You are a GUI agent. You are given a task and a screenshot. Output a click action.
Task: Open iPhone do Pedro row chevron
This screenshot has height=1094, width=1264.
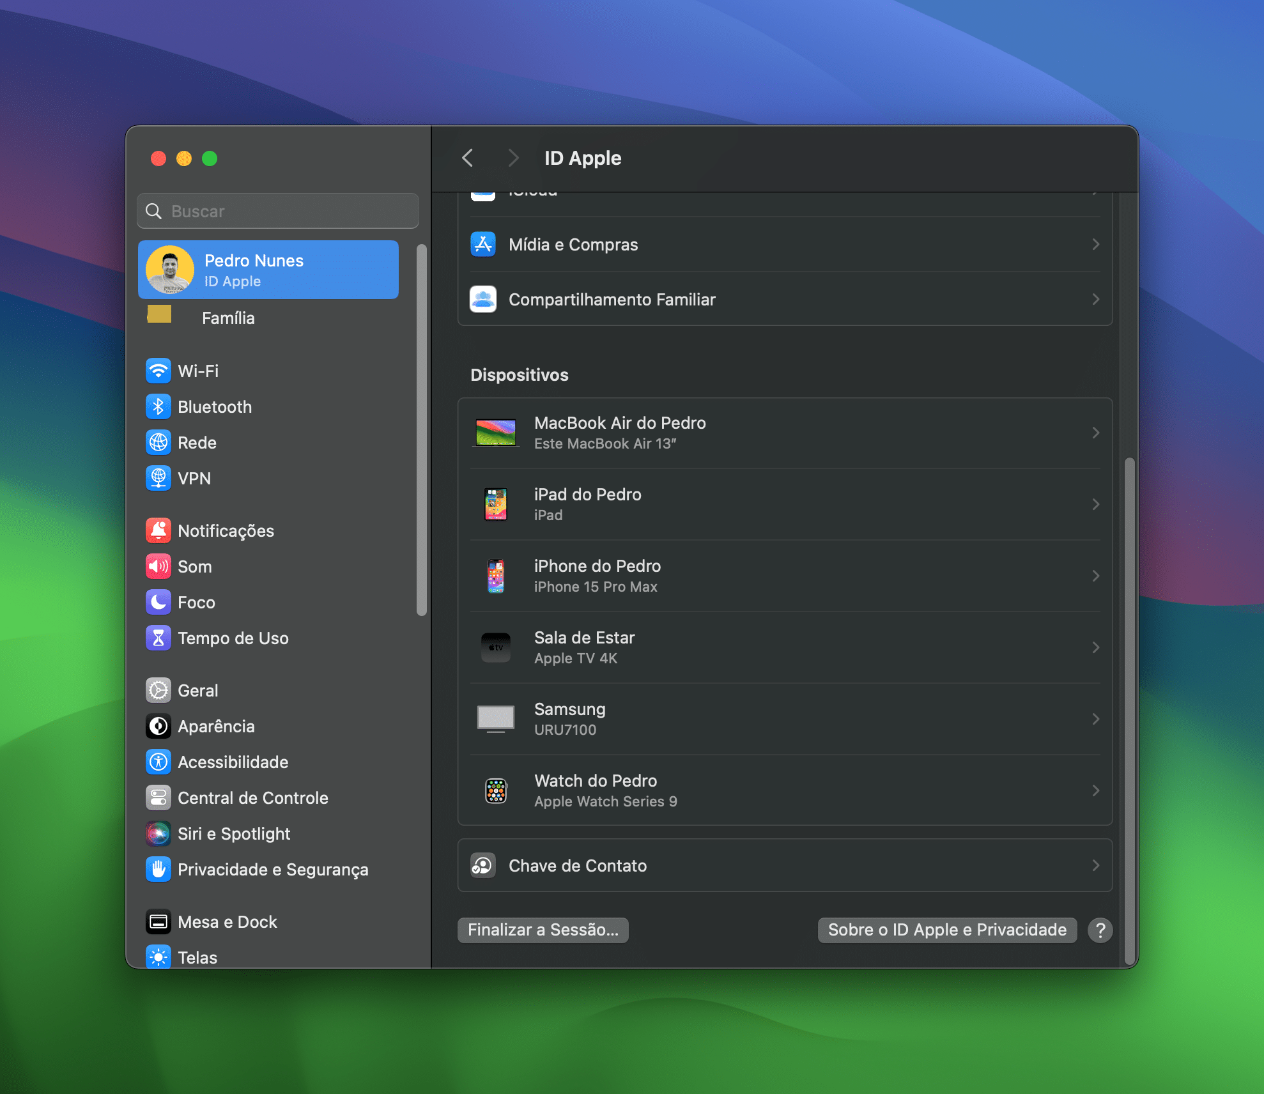pos(1095,576)
